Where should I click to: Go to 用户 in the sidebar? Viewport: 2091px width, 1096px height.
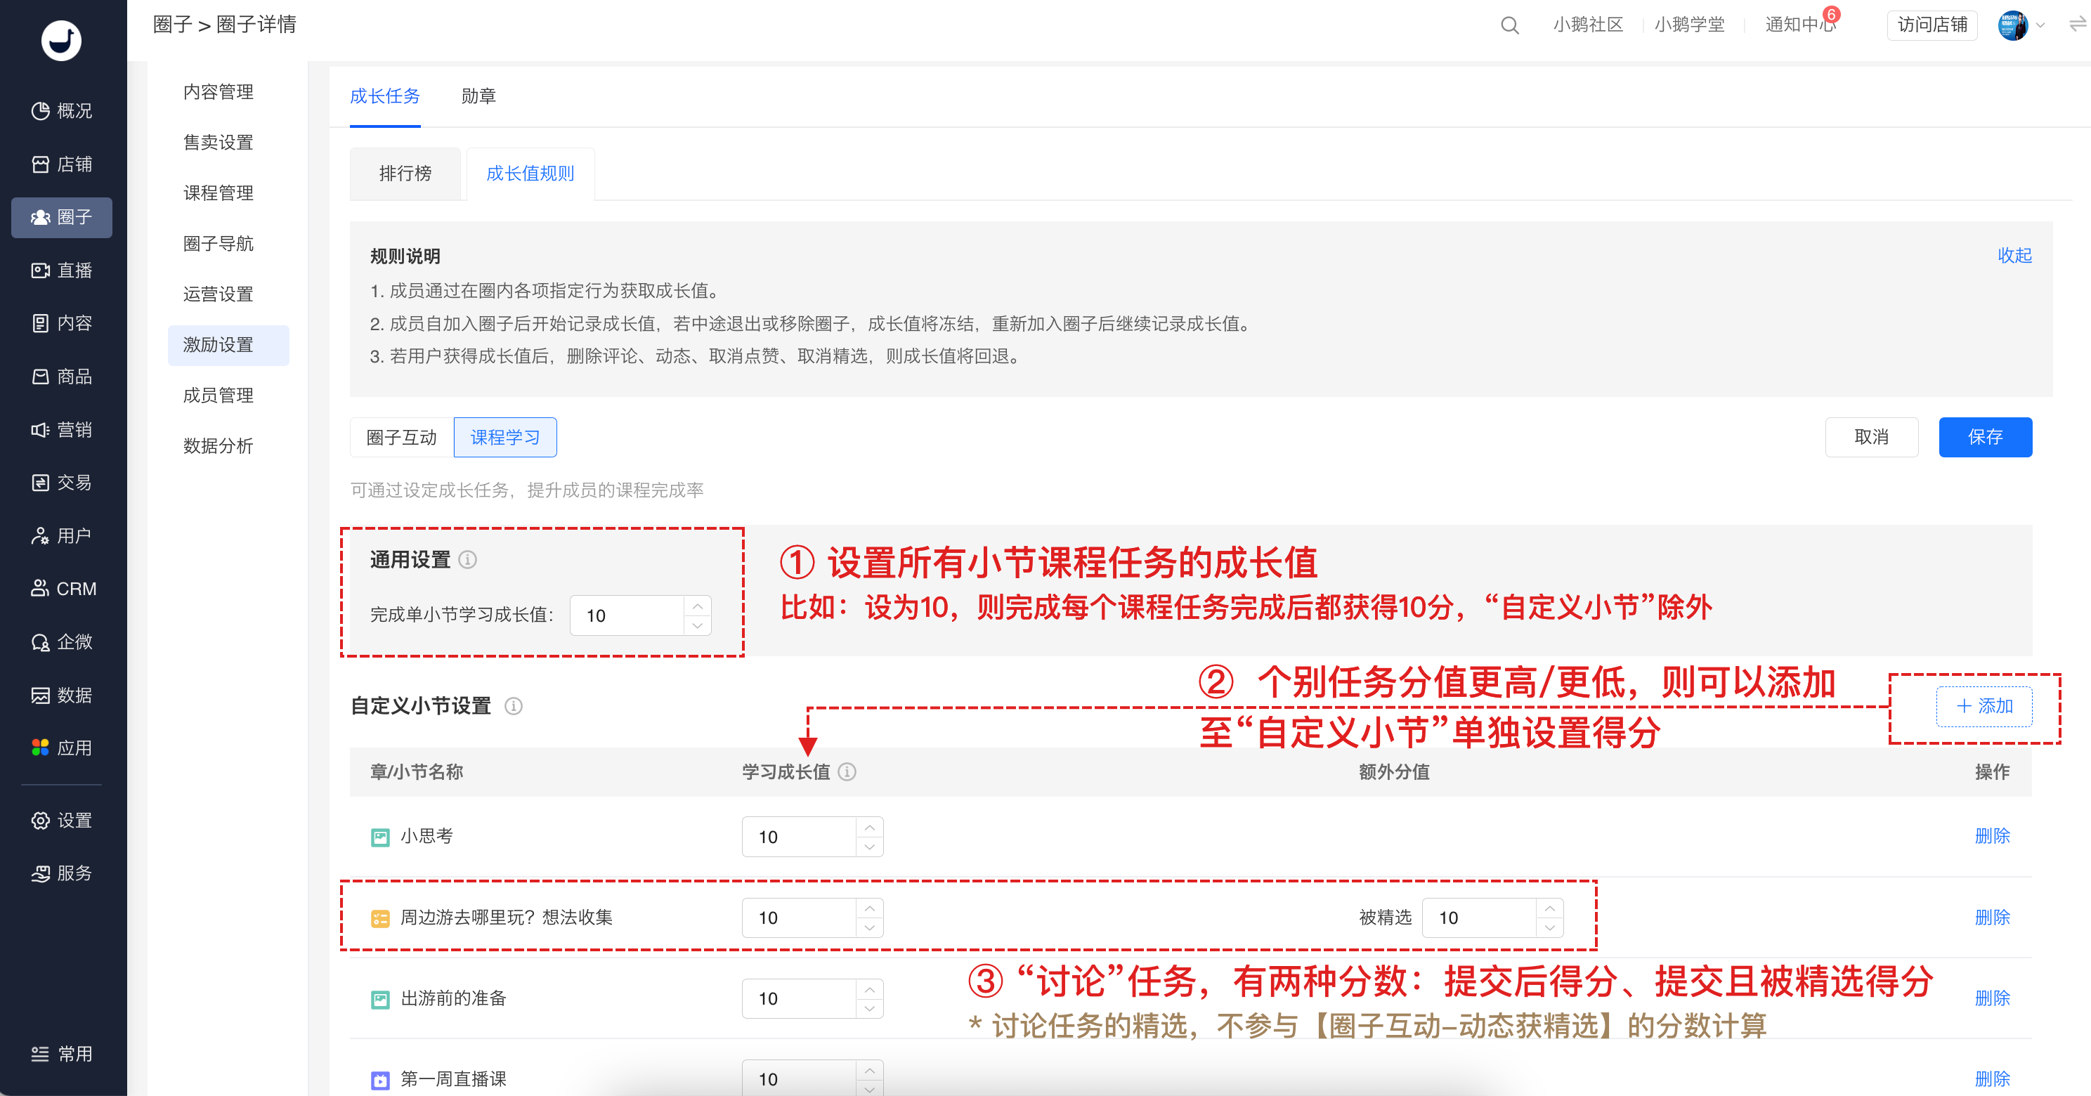pos(62,536)
